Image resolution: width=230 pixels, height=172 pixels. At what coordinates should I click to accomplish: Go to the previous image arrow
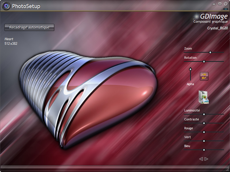[201, 159]
